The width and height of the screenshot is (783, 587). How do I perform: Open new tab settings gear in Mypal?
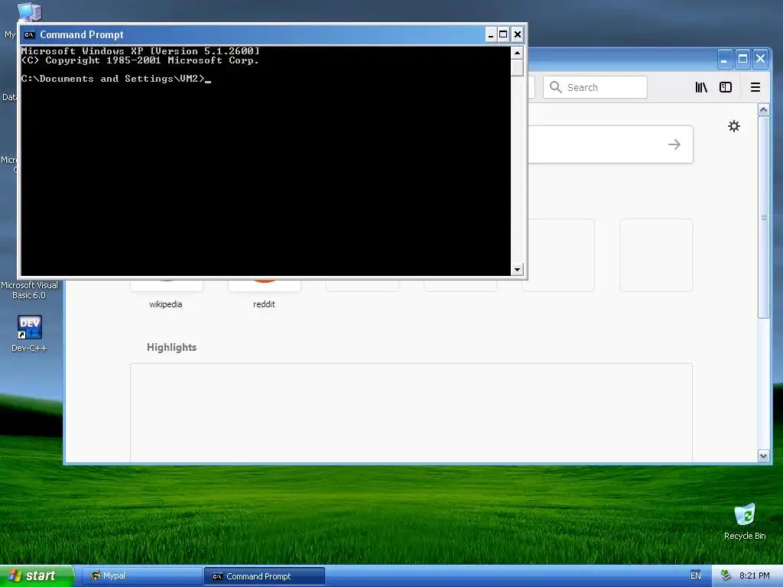pos(733,126)
